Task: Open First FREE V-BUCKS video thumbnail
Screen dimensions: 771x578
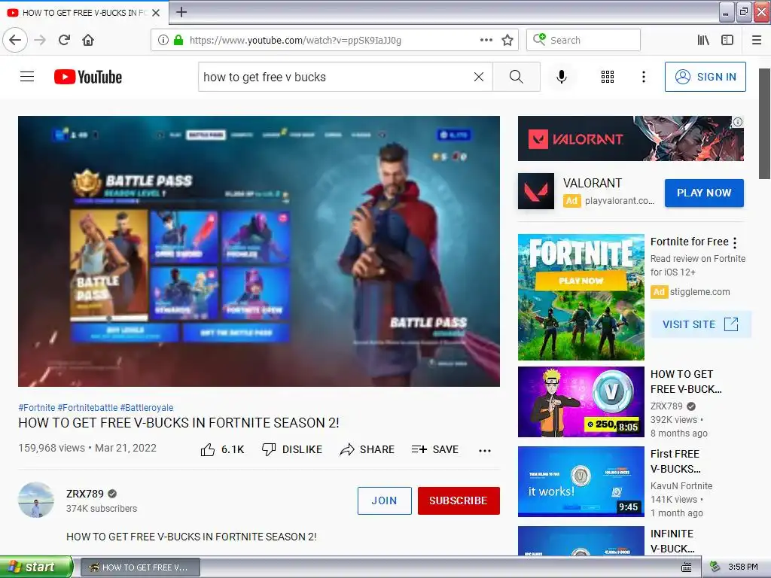Action: click(x=581, y=481)
